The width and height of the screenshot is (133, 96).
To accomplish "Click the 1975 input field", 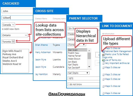I will [84, 78].
